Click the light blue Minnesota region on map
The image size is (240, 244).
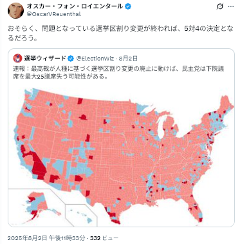pos(142,109)
